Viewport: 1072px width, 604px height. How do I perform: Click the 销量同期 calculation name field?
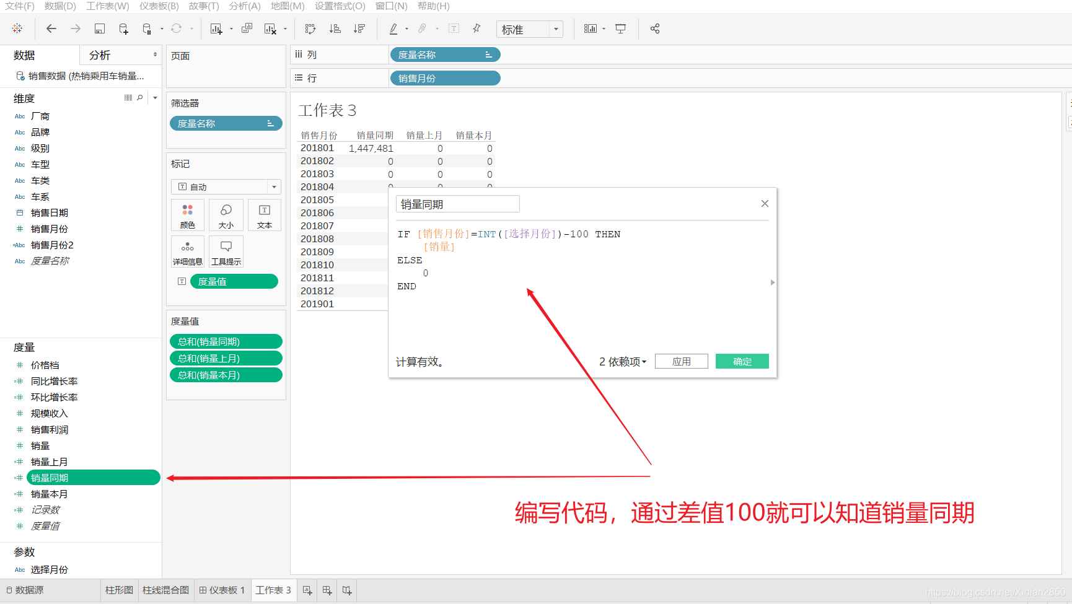point(458,204)
